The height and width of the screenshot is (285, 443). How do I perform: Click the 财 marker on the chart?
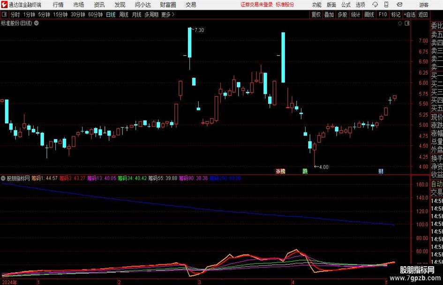(x=381, y=171)
